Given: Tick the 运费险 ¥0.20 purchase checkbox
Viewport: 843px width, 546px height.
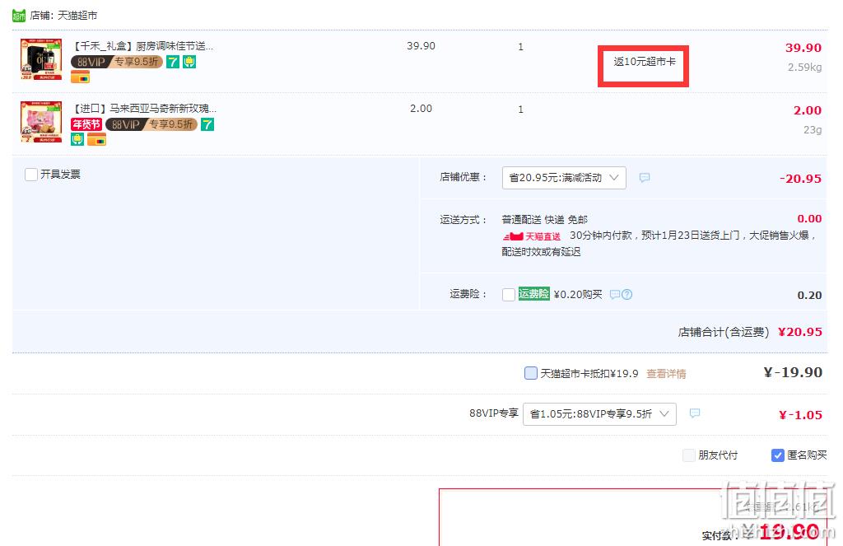Looking at the screenshot, I should coord(509,295).
